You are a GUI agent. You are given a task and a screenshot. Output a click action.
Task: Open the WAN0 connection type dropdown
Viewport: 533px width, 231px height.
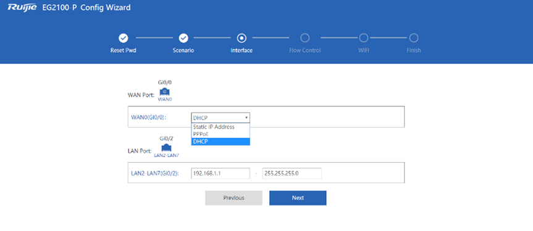[220, 118]
